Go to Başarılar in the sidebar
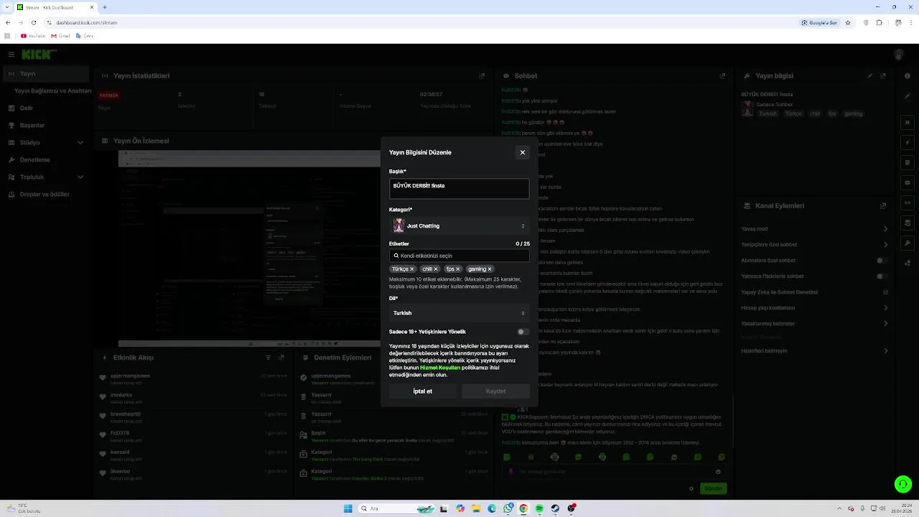The height and width of the screenshot is (517, 919). [46, 125]
